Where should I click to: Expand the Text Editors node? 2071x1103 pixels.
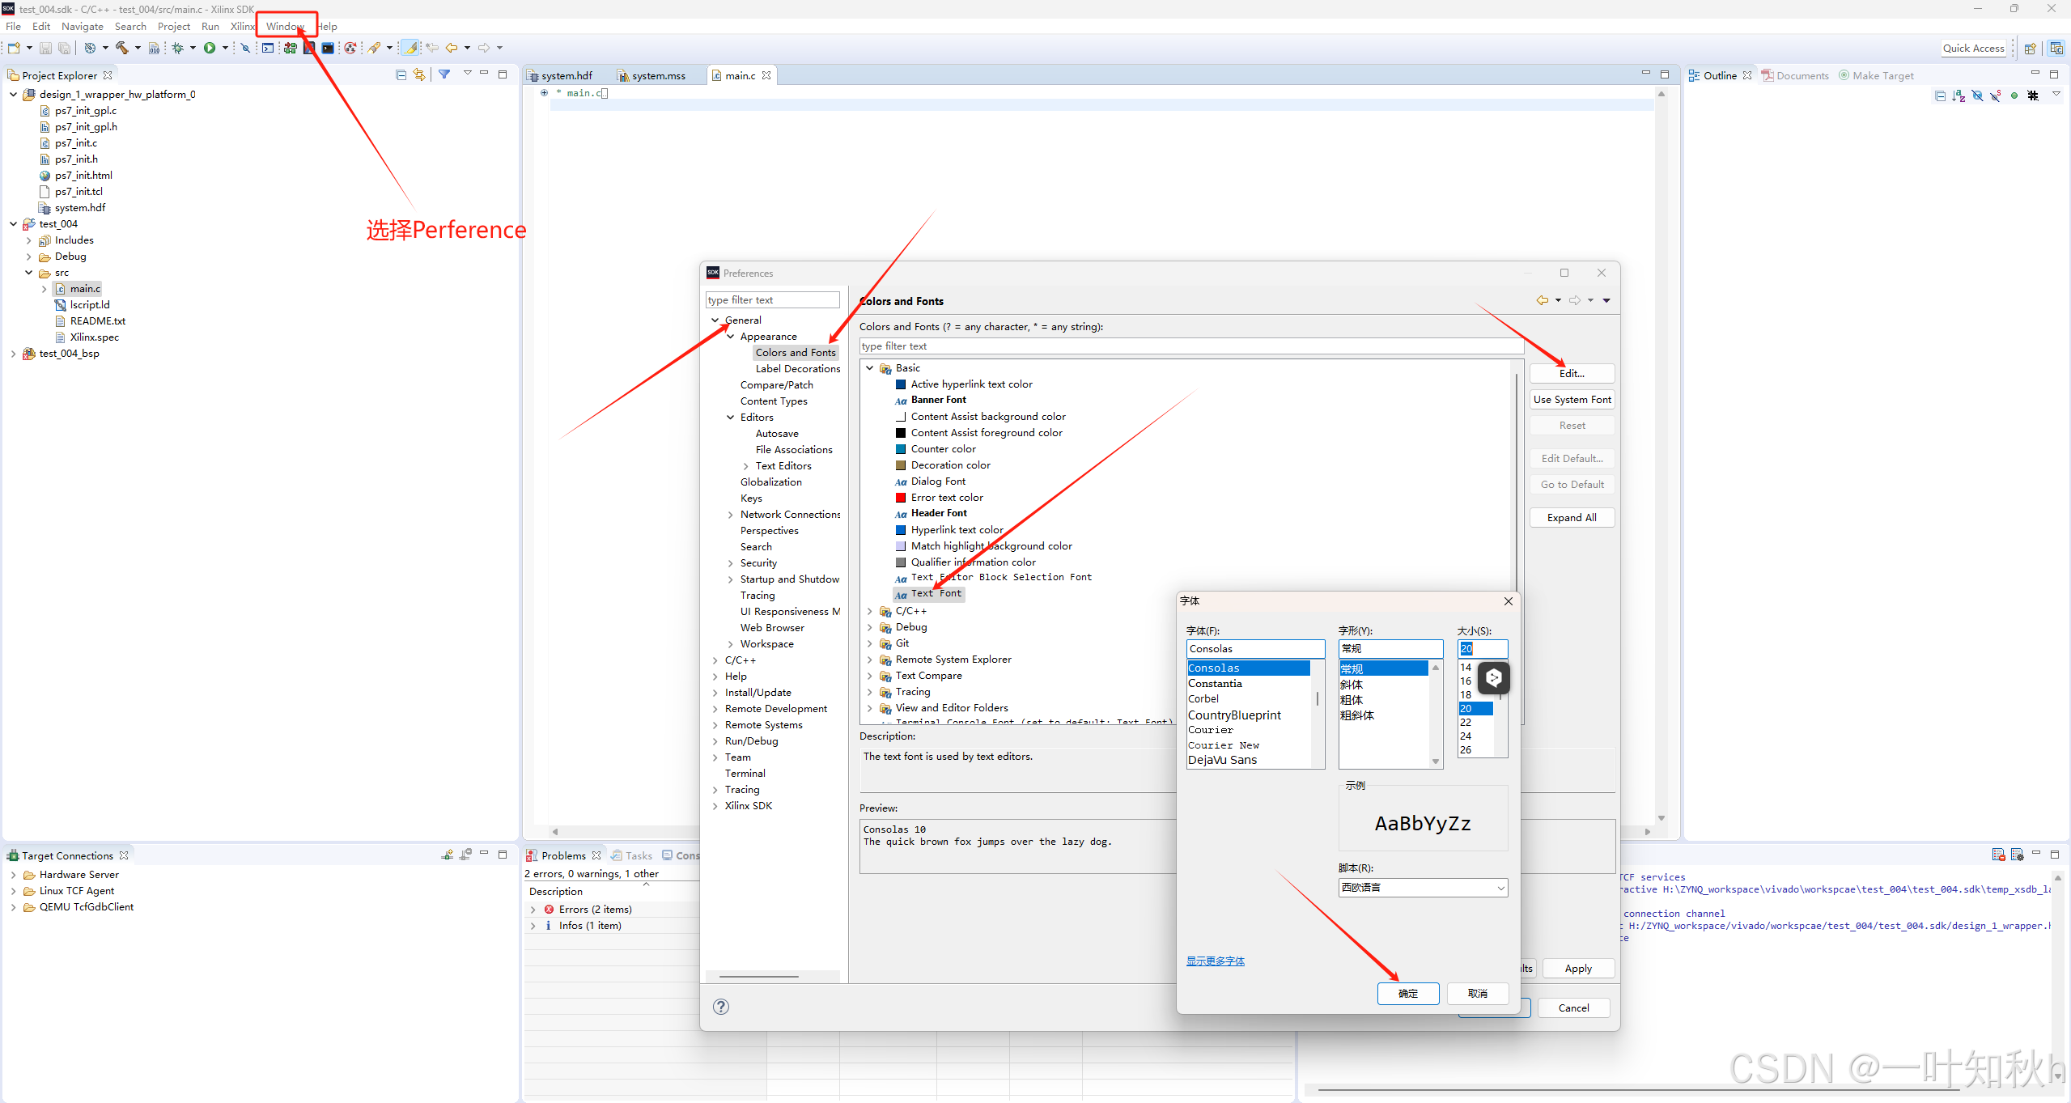coord(745,466)
